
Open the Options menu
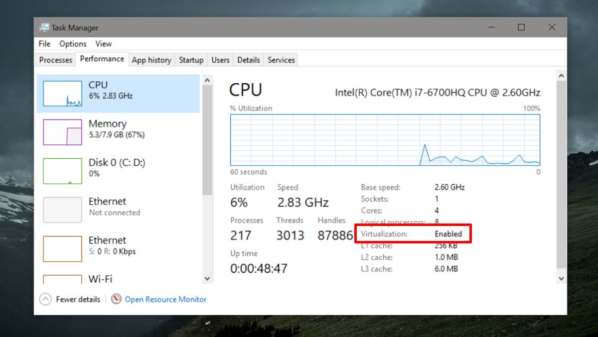(72, 44)
